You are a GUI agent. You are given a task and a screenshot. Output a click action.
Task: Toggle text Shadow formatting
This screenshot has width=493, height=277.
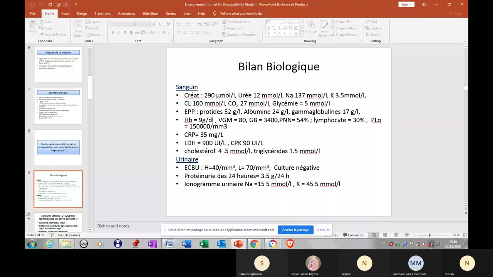coord(131,32)
